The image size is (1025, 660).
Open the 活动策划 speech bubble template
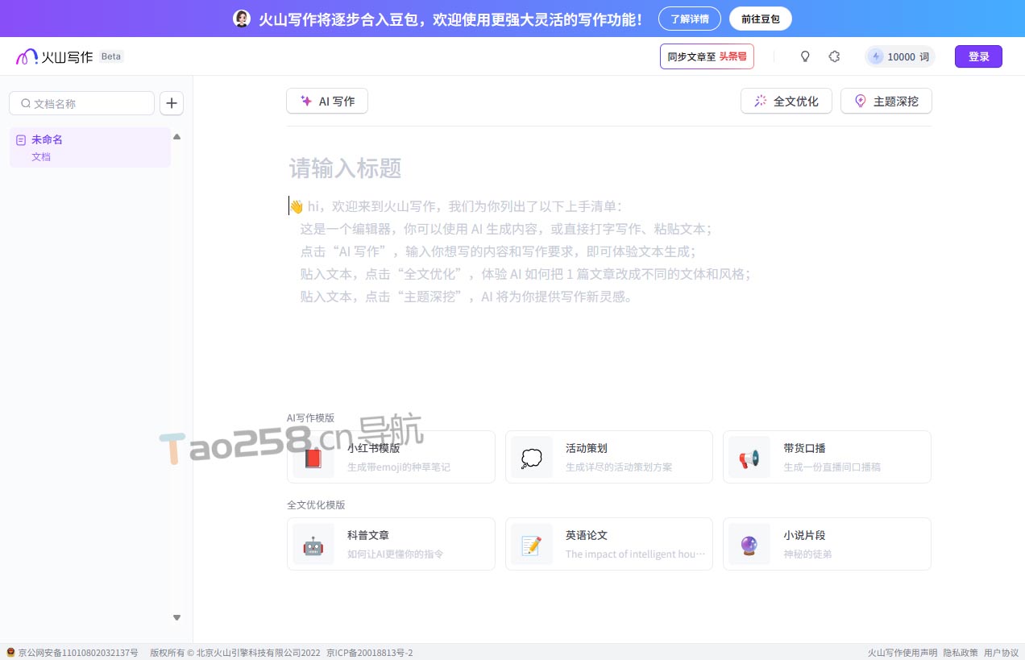pyautogui.click(x=609, y=457)
